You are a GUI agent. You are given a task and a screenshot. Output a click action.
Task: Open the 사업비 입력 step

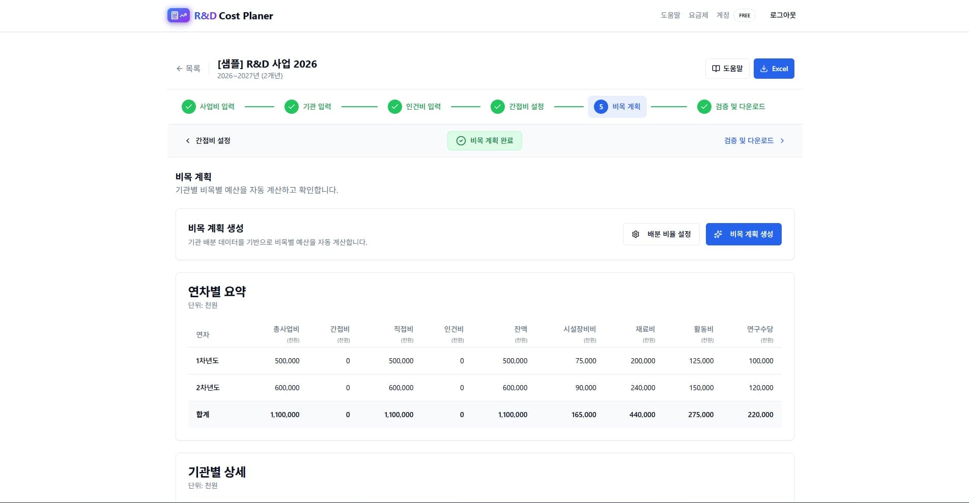(x=208, y=107)
